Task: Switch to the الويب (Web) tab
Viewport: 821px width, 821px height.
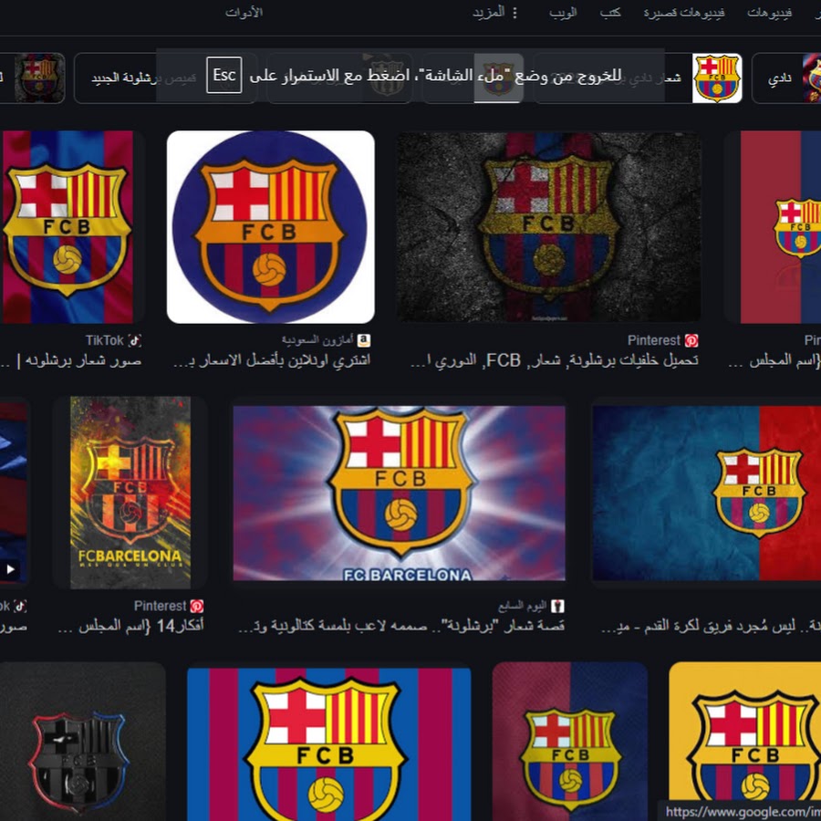Action: [x=563, y=13]
